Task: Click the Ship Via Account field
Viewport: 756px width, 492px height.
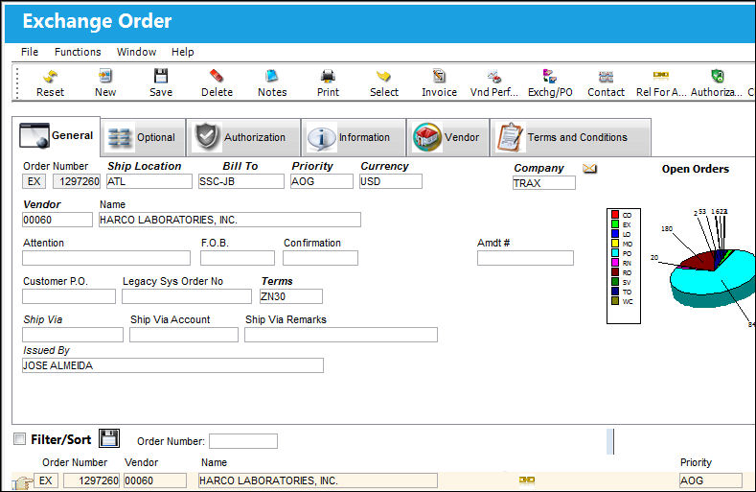Action: (x=184, y=335)
